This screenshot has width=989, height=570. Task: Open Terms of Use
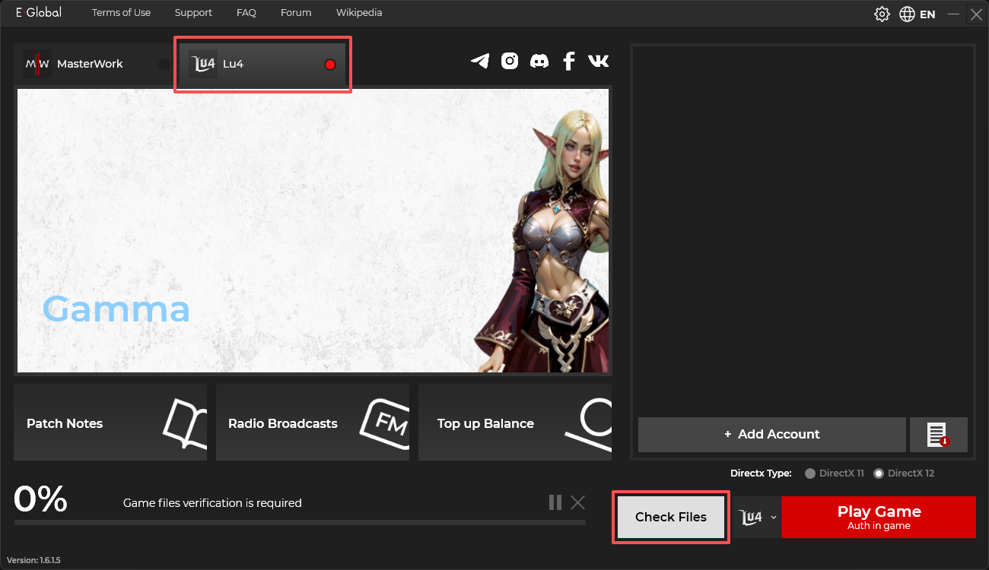point(121,13)
